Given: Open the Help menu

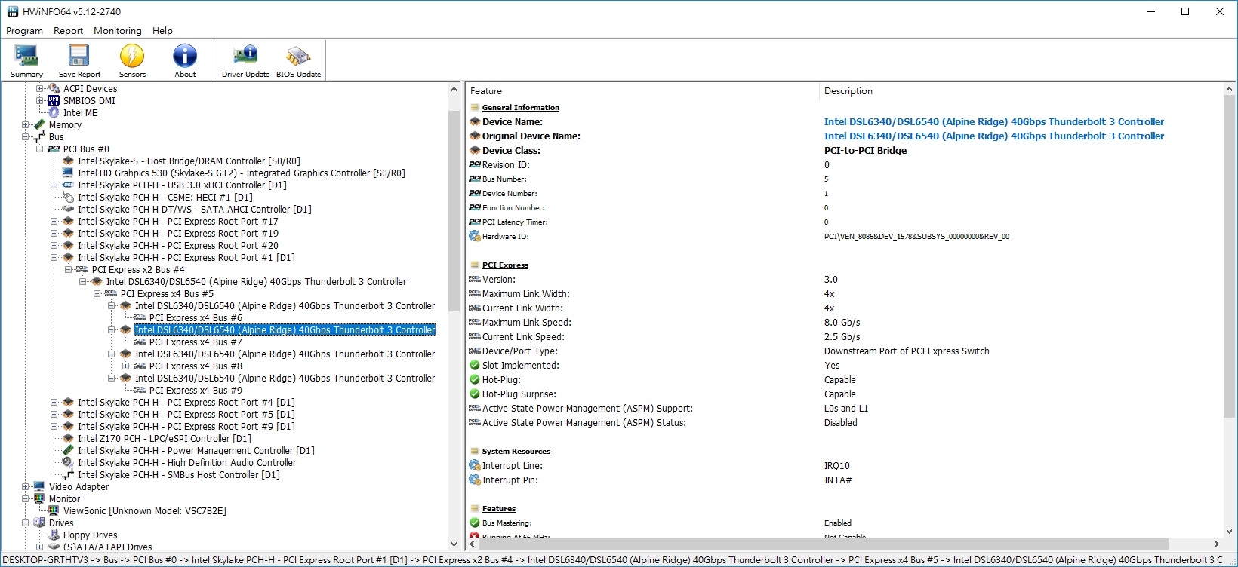Looking at the screenshot, I should 162,31.
